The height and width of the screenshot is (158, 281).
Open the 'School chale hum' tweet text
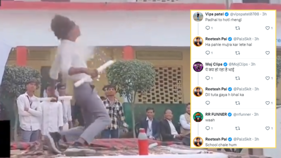tap(221, 145)
